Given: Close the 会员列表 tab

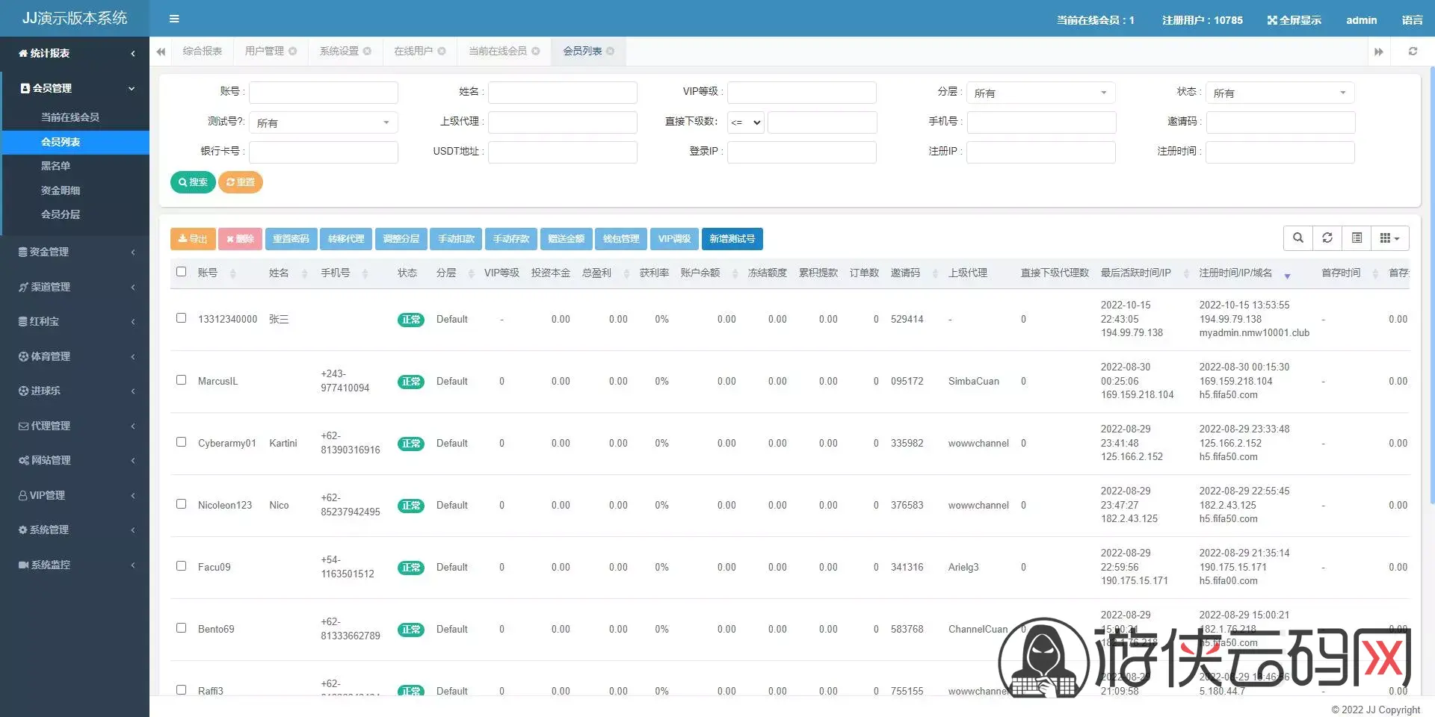Looking at the screenshot, I should coord(611,52).
